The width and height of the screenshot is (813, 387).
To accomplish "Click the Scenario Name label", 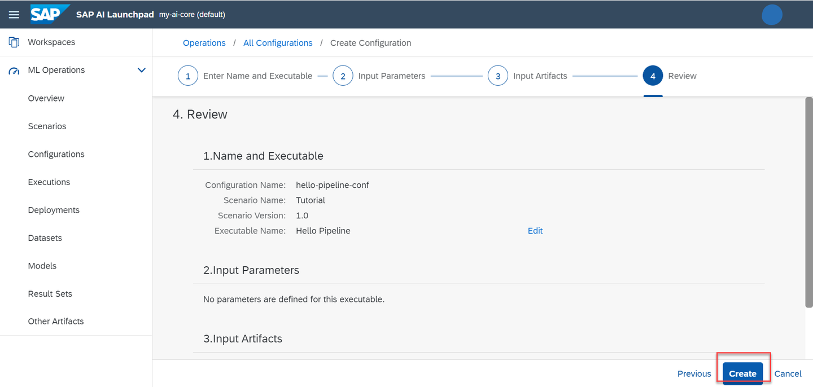I will coord(255,200).
